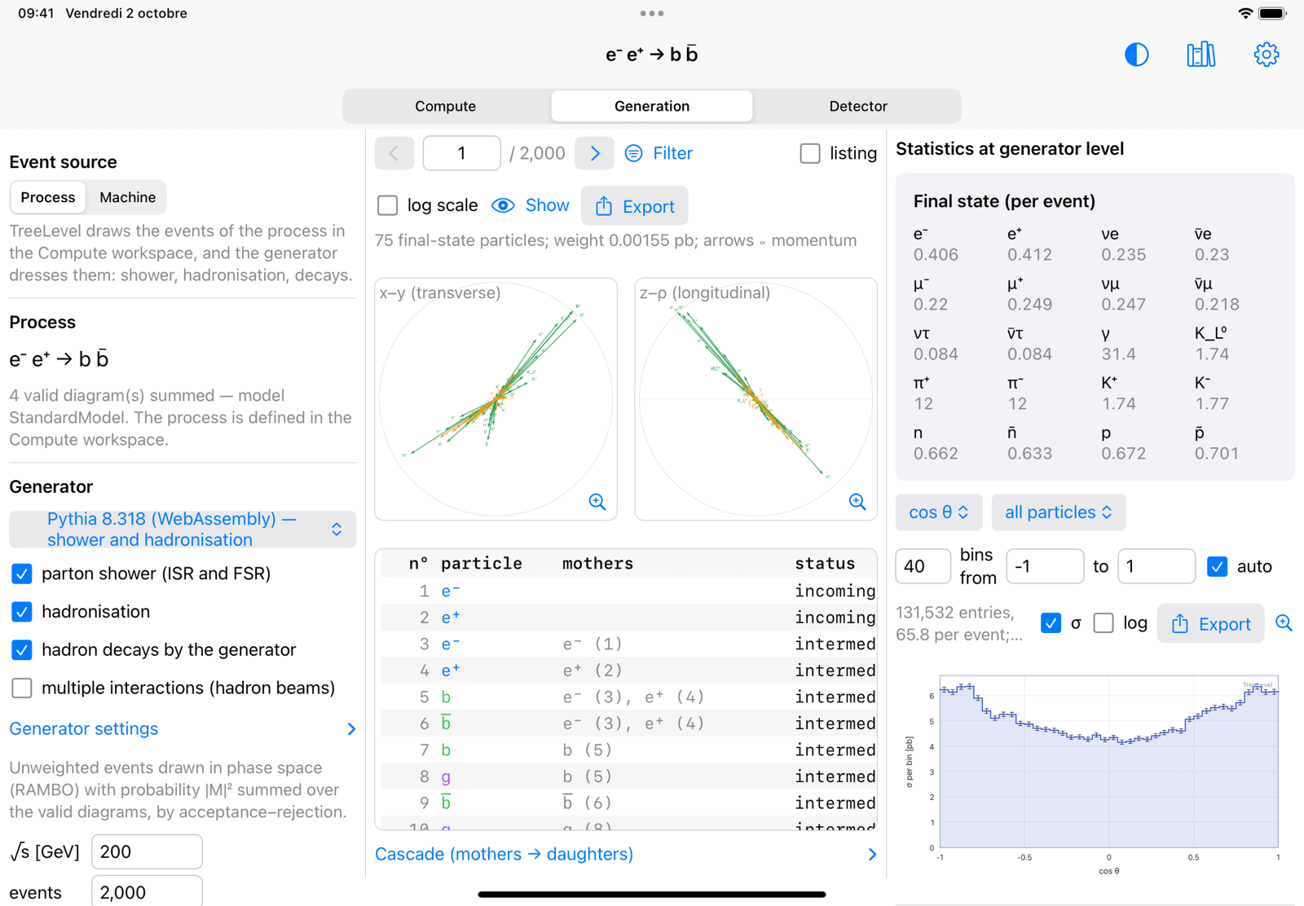1304x906 pixels.
Task: Zoom the z–ρ longitudinal view
Action: pyautogui.click(x=857, y=502)
